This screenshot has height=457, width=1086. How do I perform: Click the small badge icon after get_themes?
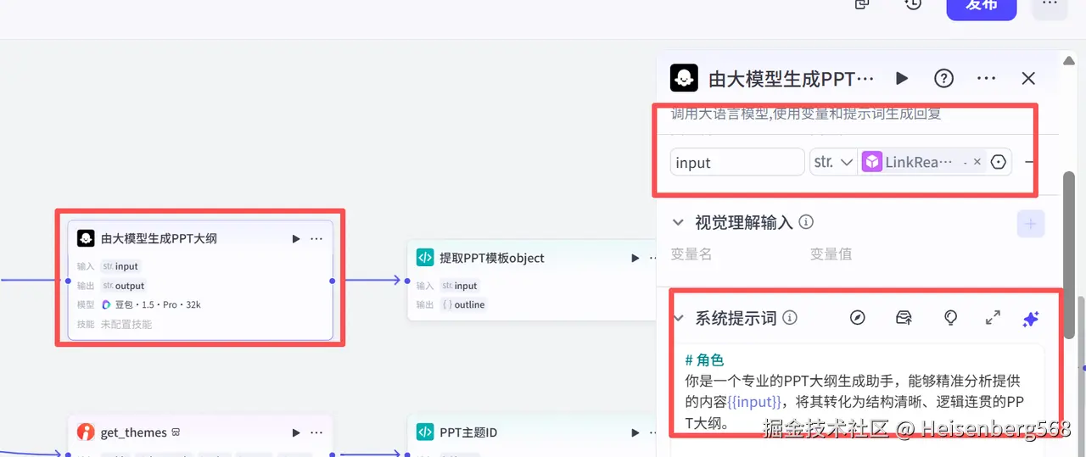pyautogui.click(x=176, y=432)
